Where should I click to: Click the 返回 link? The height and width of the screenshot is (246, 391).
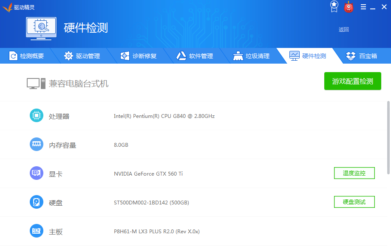[x=344, y=30]
